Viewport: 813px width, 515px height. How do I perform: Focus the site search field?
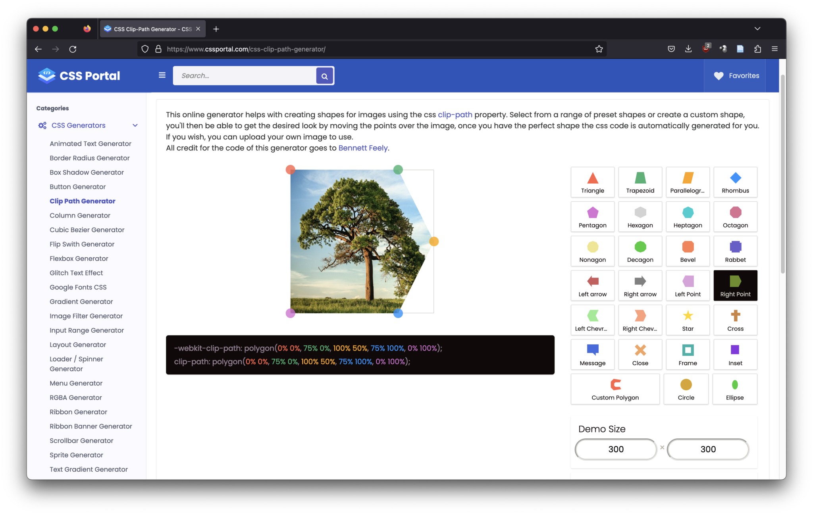(245, 76)
